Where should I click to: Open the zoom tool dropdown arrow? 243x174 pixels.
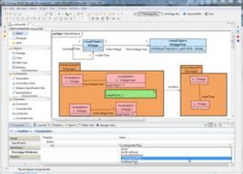pos(71,14)
